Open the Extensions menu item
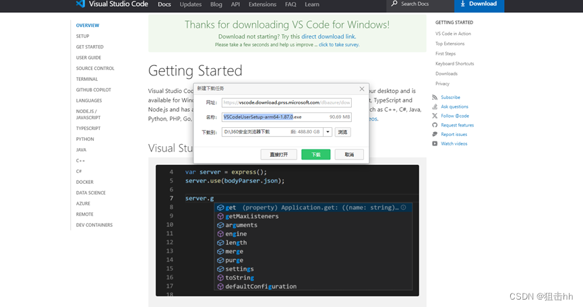The width and height of the screenshot is (583, 307). [x=262, y=5]
